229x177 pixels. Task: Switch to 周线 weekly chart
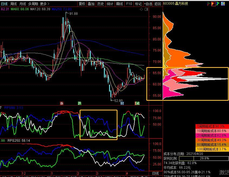point(14,4)
